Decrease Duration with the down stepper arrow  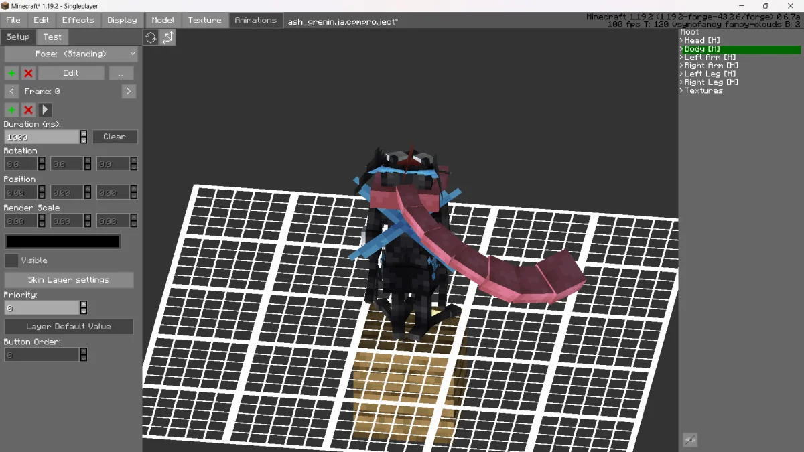point(84,140)
